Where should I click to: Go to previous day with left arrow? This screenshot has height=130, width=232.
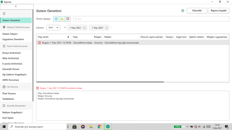65,27
